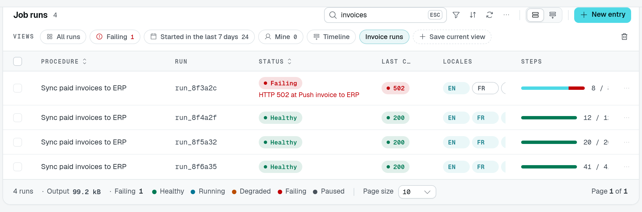Open row actions for run_8f3a2c

pyautogui.click(x=627, y=88)
